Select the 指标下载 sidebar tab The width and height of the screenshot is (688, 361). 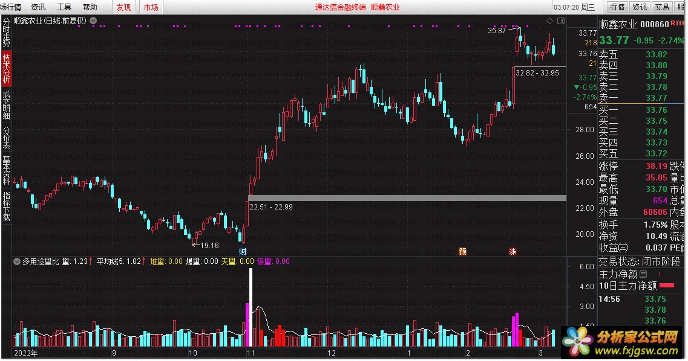(x=6, y=206)
